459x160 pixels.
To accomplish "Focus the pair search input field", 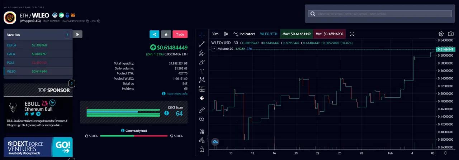I will pos(379,14).
